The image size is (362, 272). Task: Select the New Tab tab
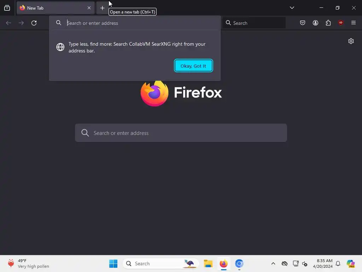56,8
